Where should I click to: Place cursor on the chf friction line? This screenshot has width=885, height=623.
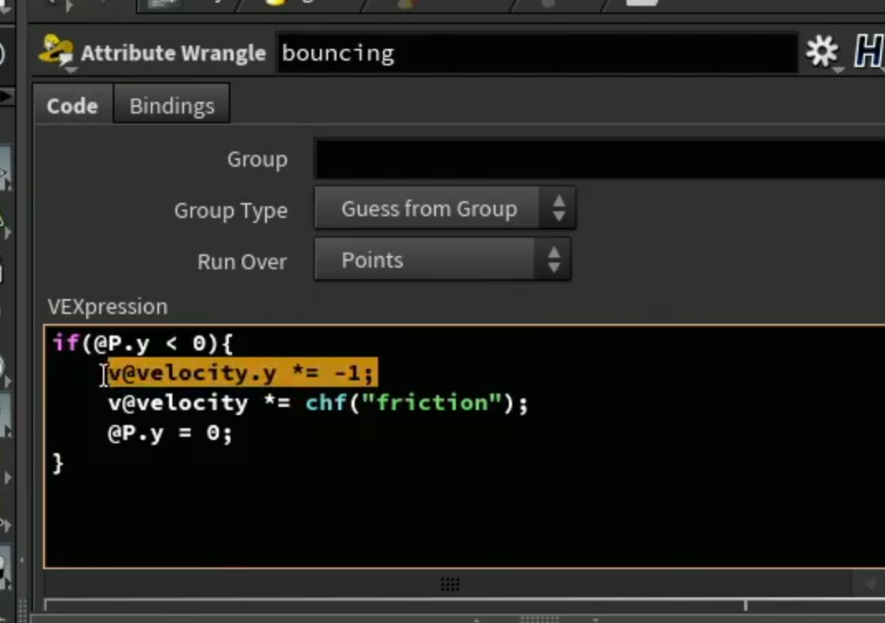318,403
